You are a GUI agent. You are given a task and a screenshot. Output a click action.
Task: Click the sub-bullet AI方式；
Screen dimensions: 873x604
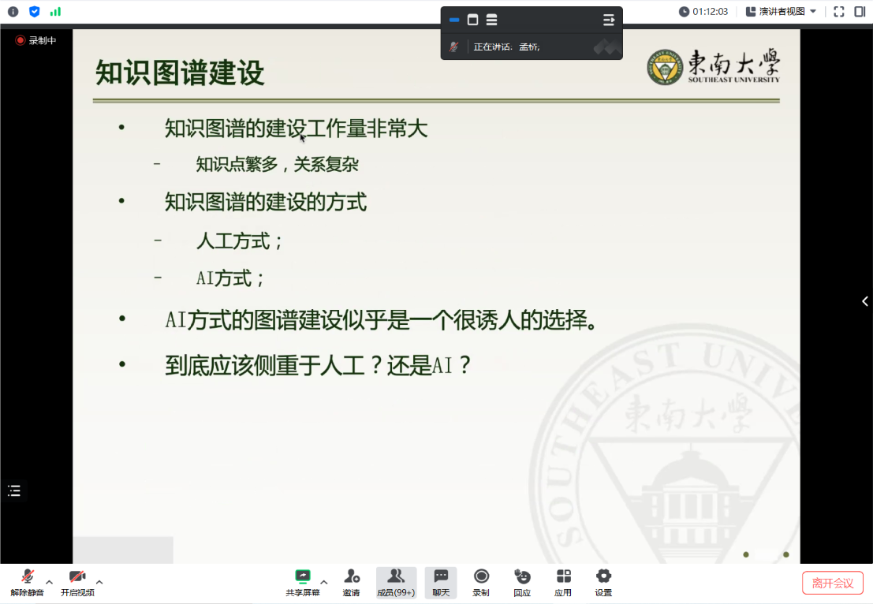point(230,278)
